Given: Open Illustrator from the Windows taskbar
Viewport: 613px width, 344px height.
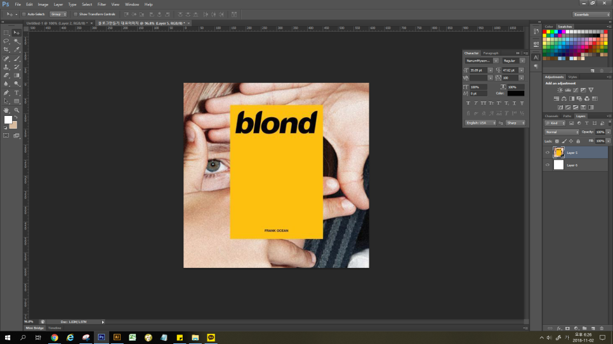Looking at the screenshot, I should pos(117,338).
